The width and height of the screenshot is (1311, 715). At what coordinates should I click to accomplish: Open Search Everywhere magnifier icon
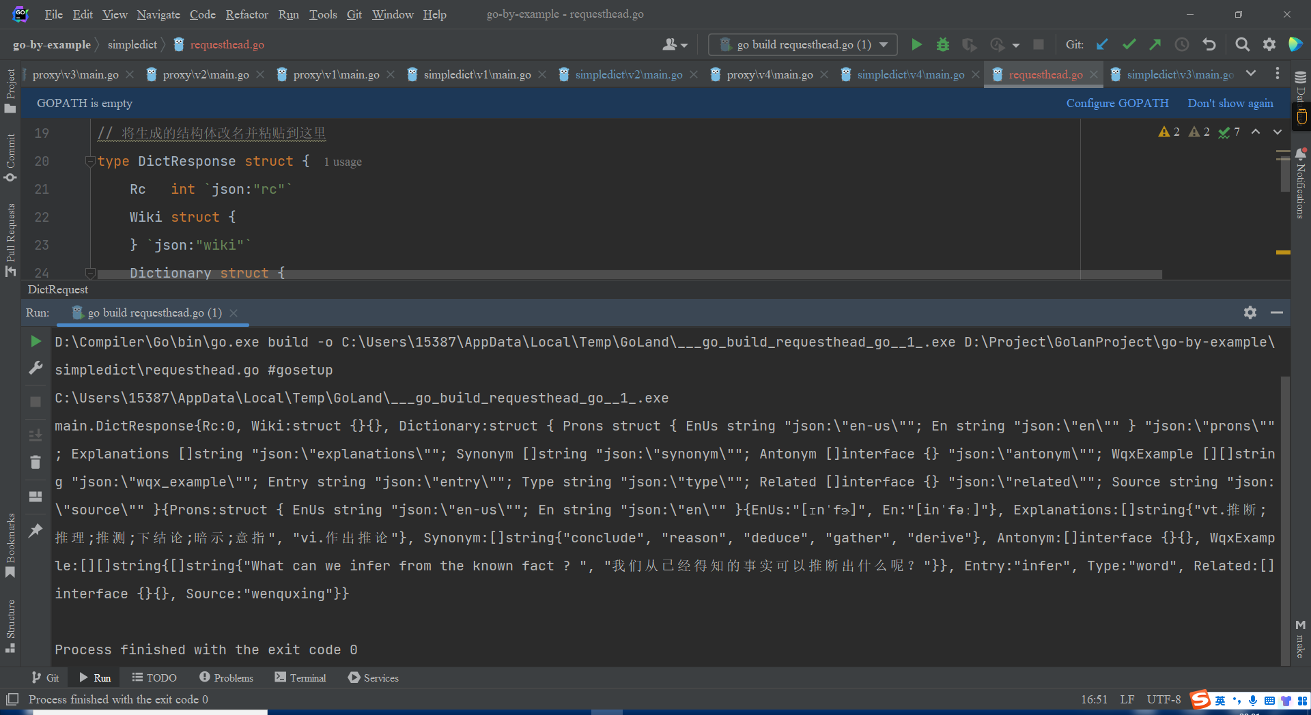click(1242, 45)
